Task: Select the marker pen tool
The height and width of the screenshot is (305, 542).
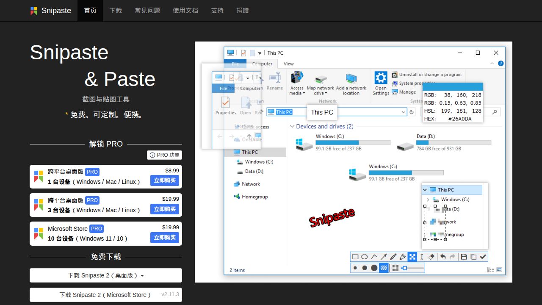Action: tap(403, 257)
